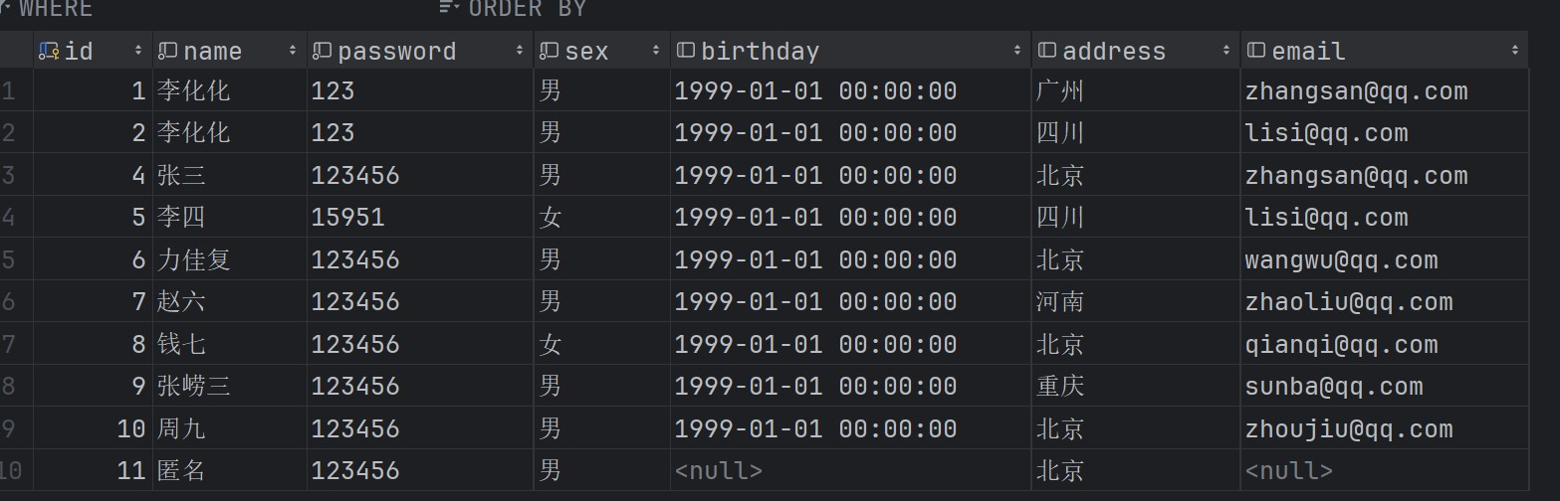Click address cell 重庆
Screen dimensions: 1560x501
(1135, 386)
